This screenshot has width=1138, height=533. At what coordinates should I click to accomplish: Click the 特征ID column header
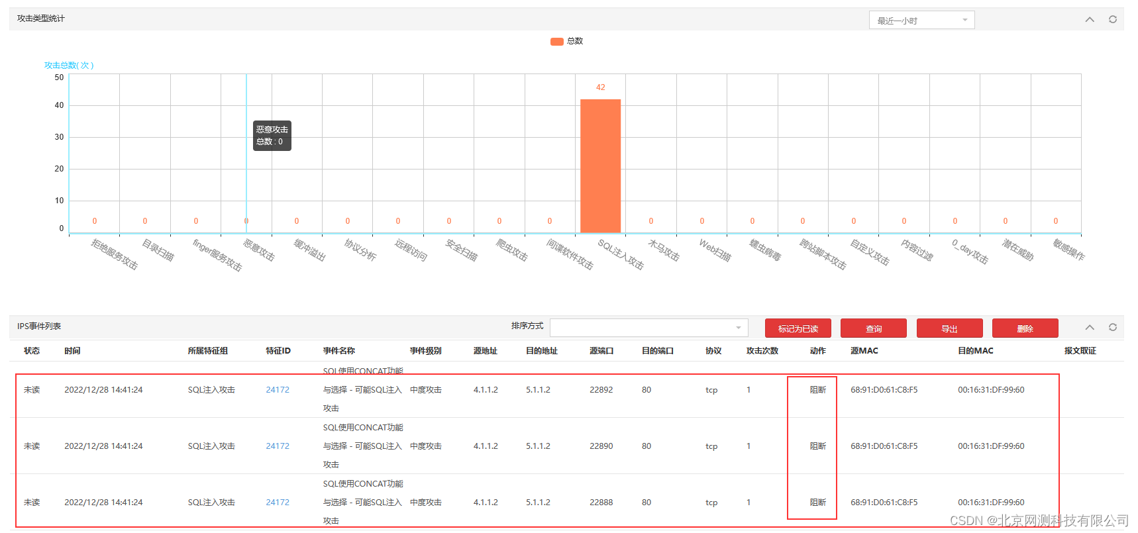click(278, 351)
